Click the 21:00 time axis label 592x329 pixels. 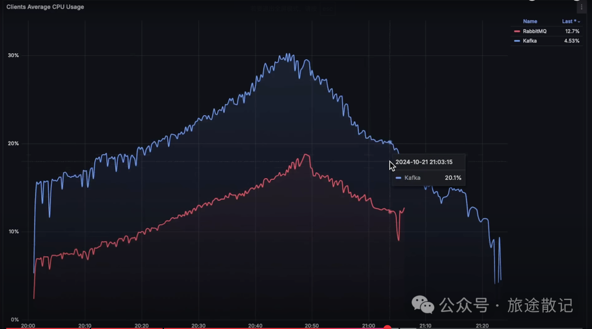[368, 326]
